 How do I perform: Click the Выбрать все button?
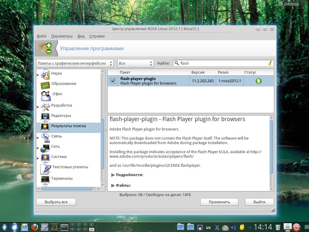(x=56, y=202)
